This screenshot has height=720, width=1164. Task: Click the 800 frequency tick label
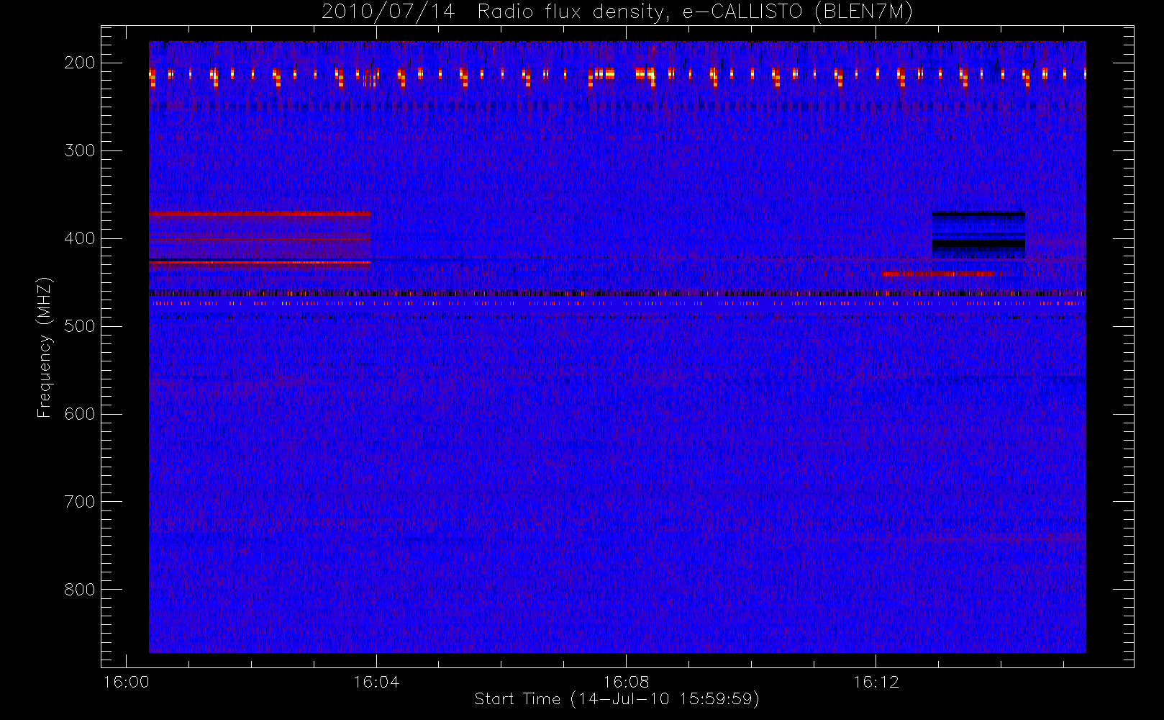[x=80, y=590]
